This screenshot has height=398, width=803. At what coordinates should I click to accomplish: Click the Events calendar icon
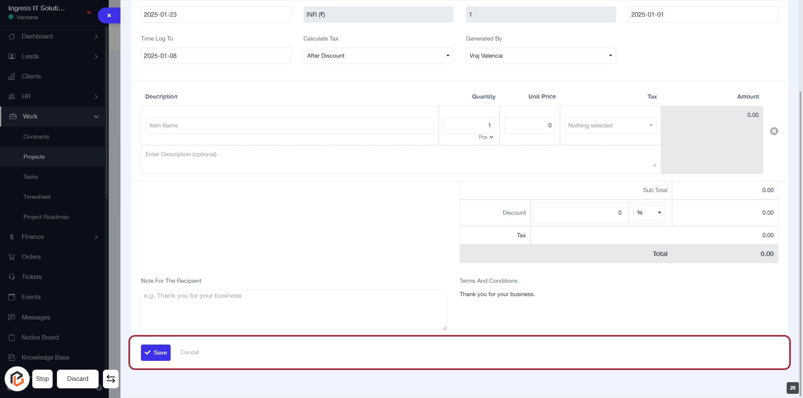click(x=12, y=297)
